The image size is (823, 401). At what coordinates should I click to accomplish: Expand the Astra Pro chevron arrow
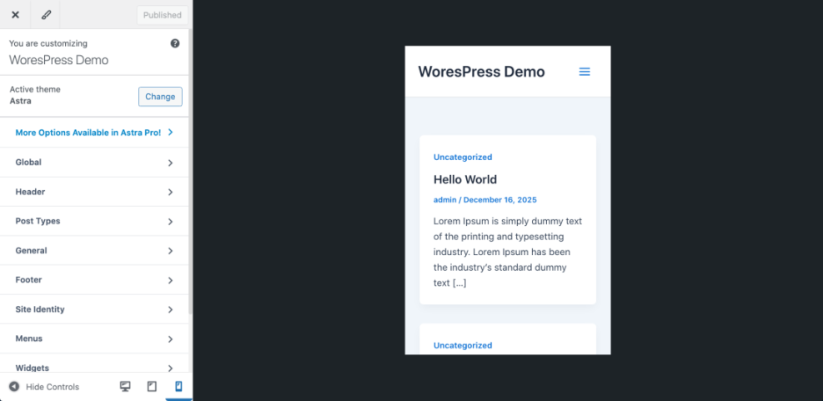(171, 133)
